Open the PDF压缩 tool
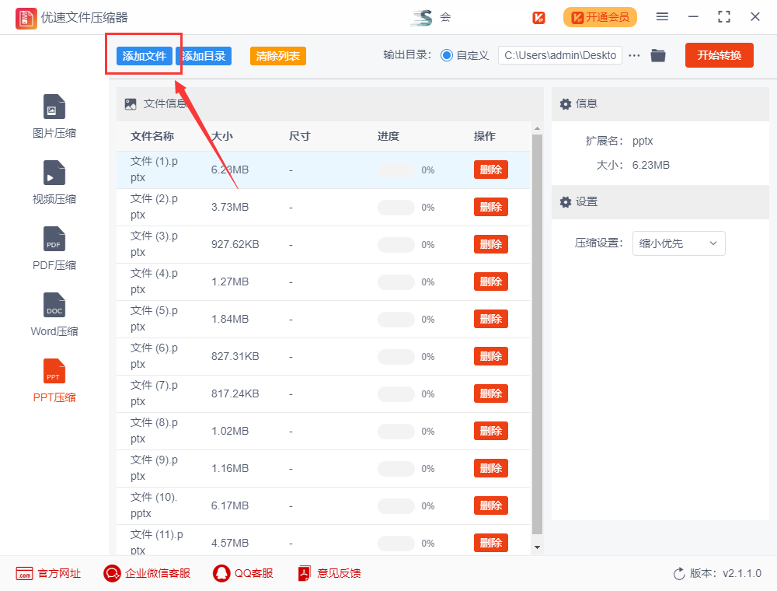This screenshot has width=777, height=591. click(x=54, y=248)
